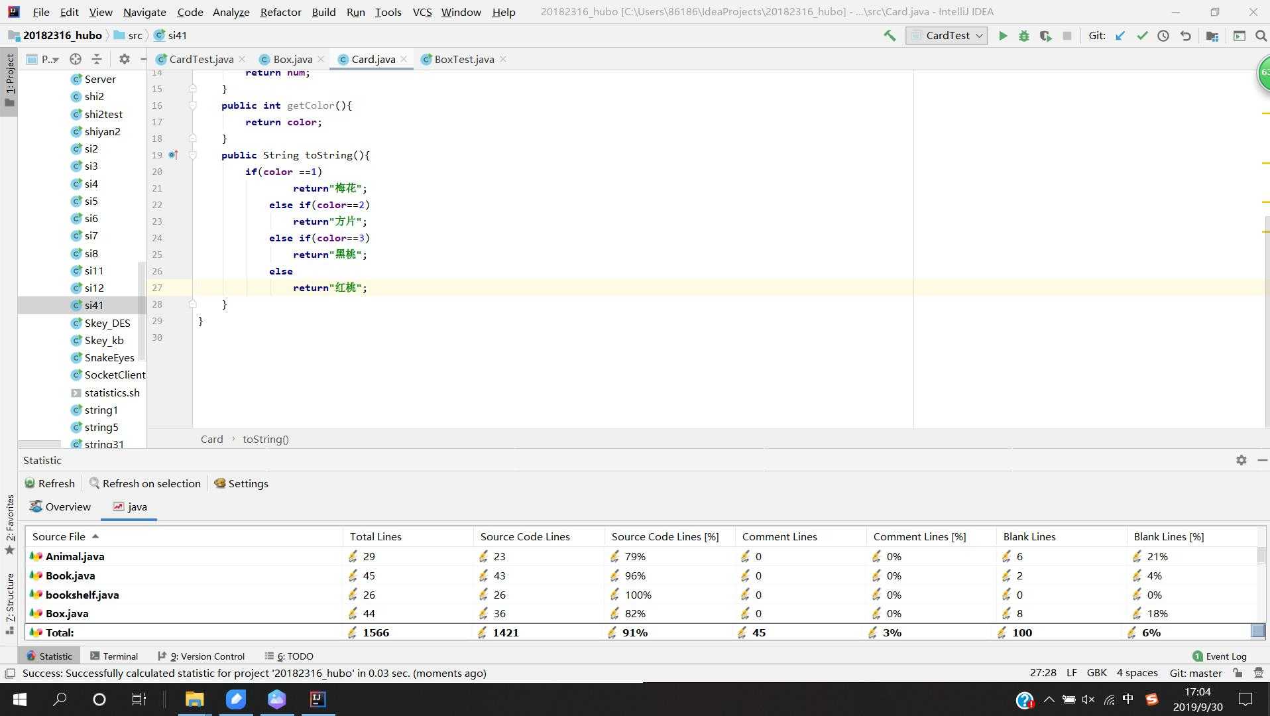Change GBK file encoding in status bar
1270x716 pixels.
1097,673
